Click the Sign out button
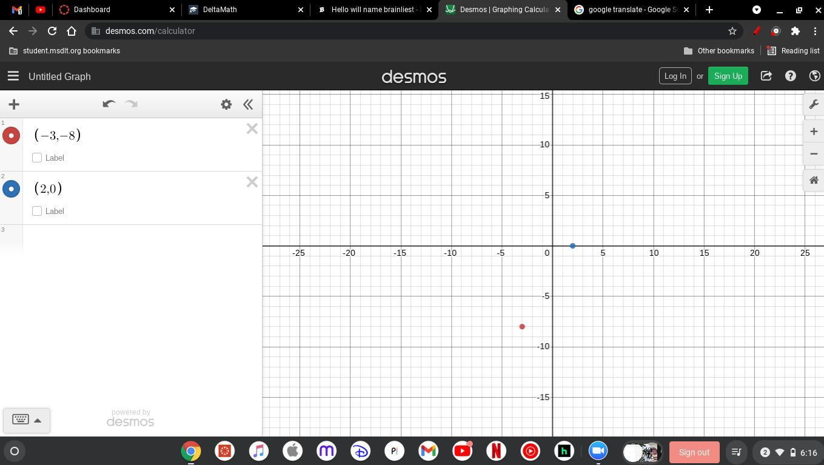 point(694,452)
